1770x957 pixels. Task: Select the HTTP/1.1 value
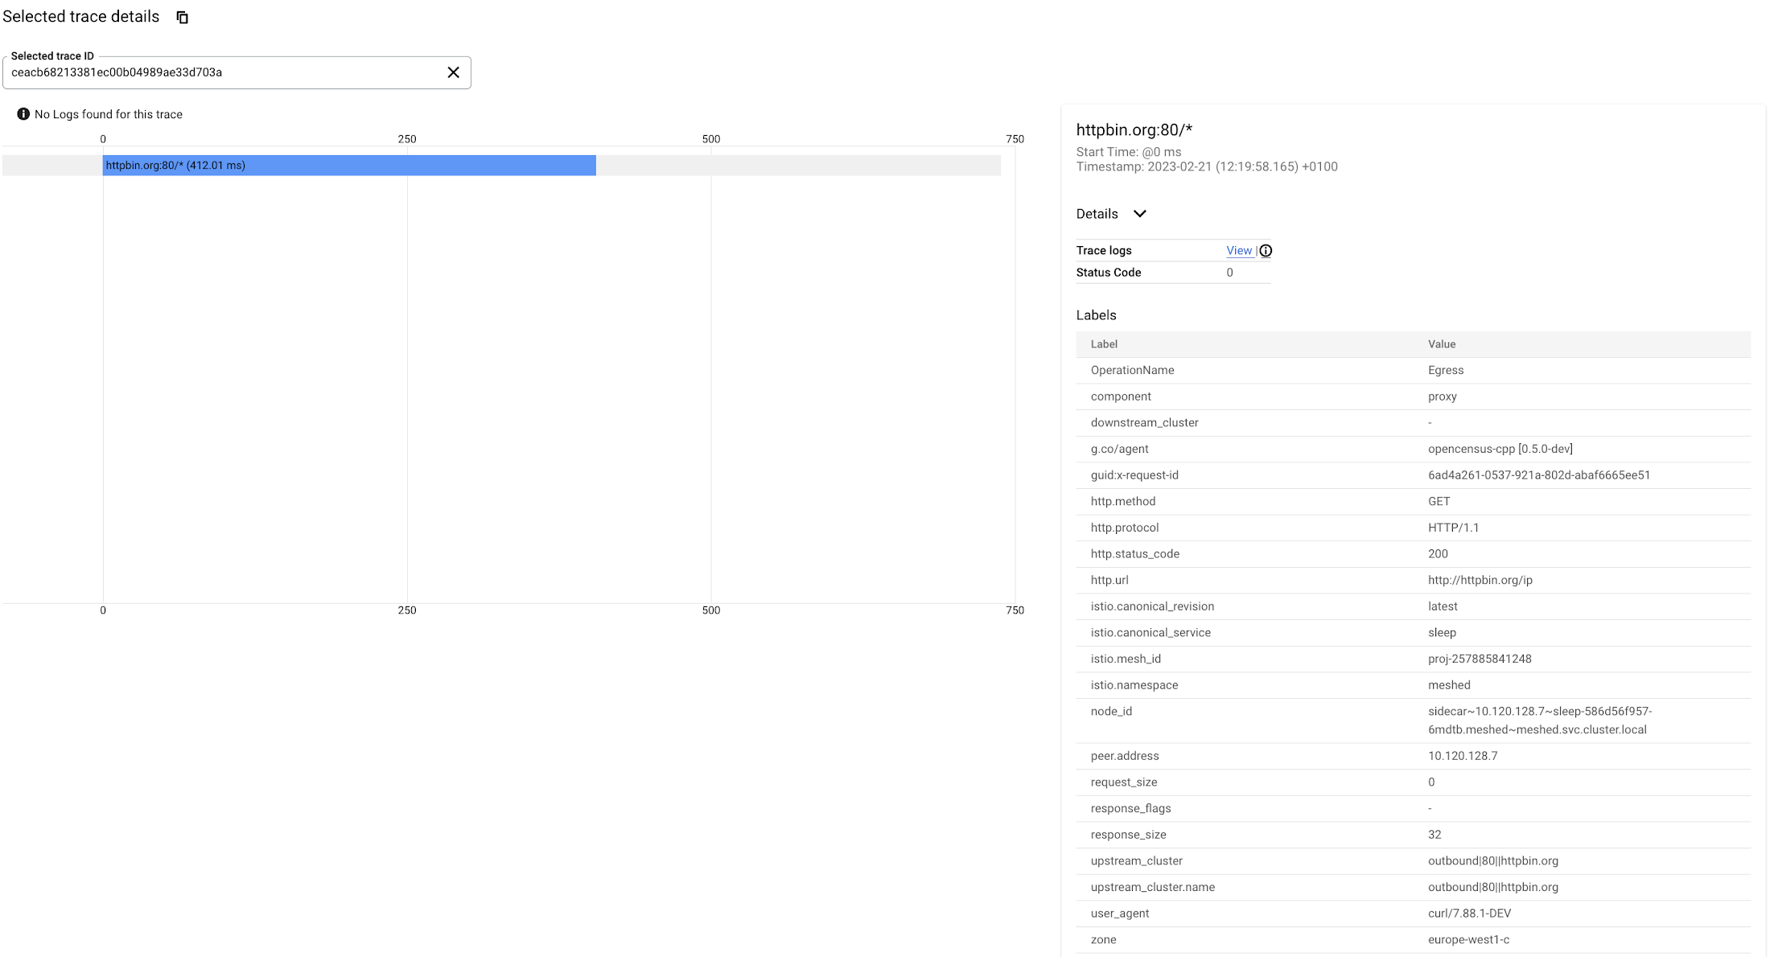[1454, 528]
